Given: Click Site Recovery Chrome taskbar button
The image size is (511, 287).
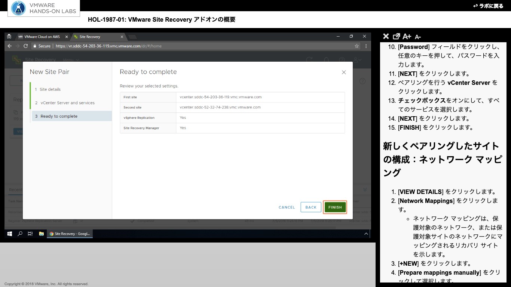Looking at the screenshot, I should pyautogui.click(x=70, y=234).
